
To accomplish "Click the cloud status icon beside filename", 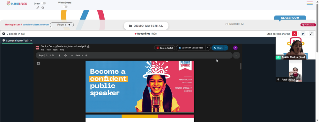I will (x=88, y=47).
